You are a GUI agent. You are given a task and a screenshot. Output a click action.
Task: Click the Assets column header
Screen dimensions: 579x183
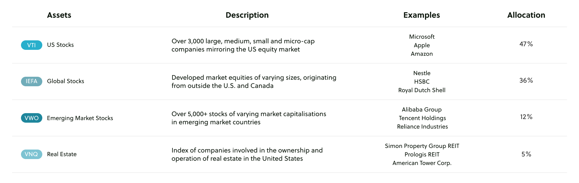coord(59,15)
